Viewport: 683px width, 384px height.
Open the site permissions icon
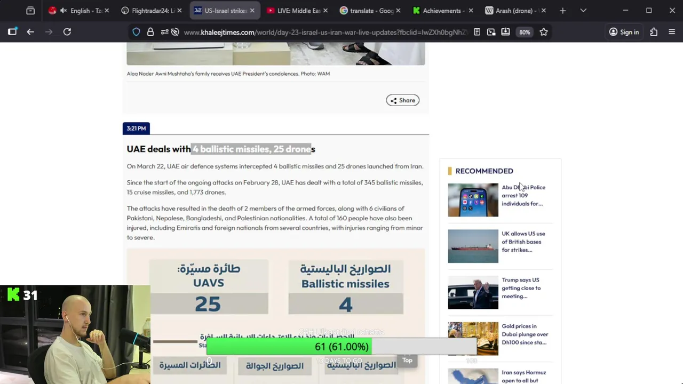pos(164,32)
